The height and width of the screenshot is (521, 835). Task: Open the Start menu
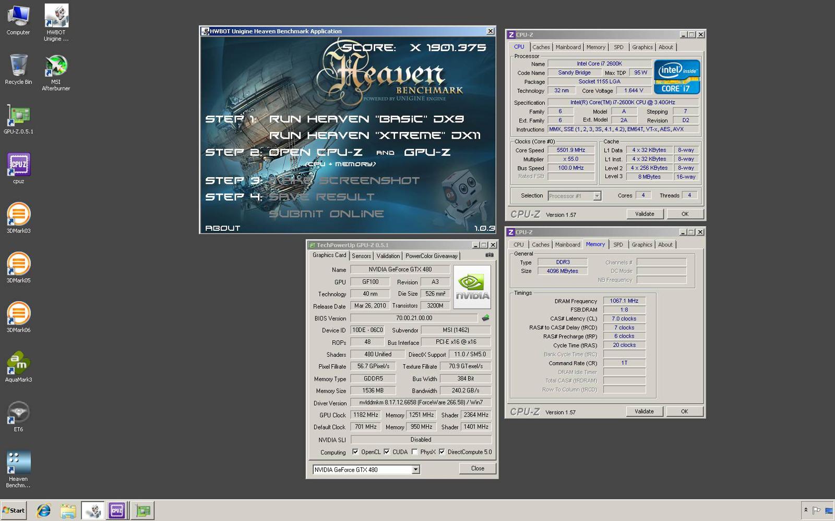coord(14,511)
